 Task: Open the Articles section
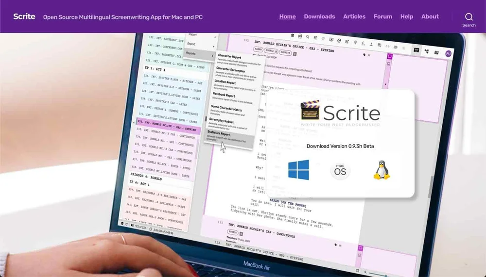coord(354,16)
